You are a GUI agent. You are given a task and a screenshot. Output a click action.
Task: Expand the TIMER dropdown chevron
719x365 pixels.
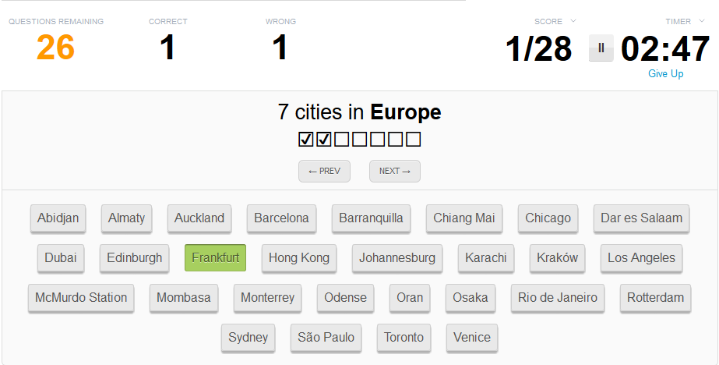[x=702, y=20]
